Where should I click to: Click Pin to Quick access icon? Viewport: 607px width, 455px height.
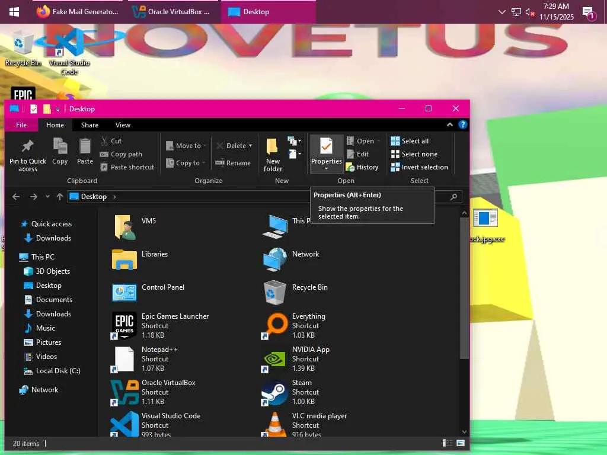pos(27,155)
